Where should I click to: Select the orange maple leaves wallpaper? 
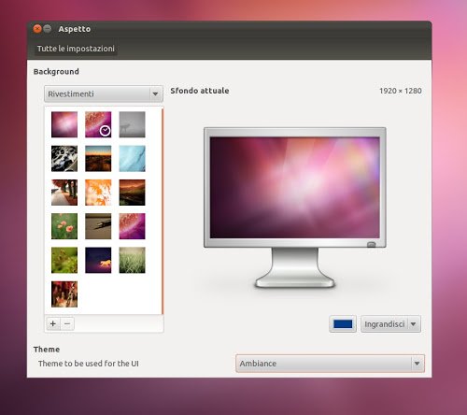pyautogui.click(x=98, y=193)
